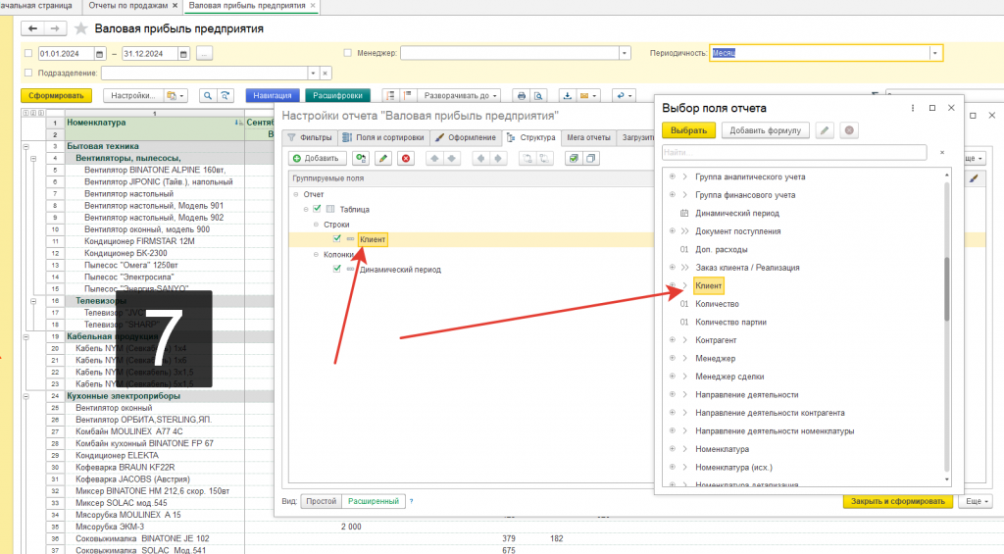This screenshot has width=1004, height=554.
Task: Click the magnifier search icon in report toolbar
Action: 208,95
